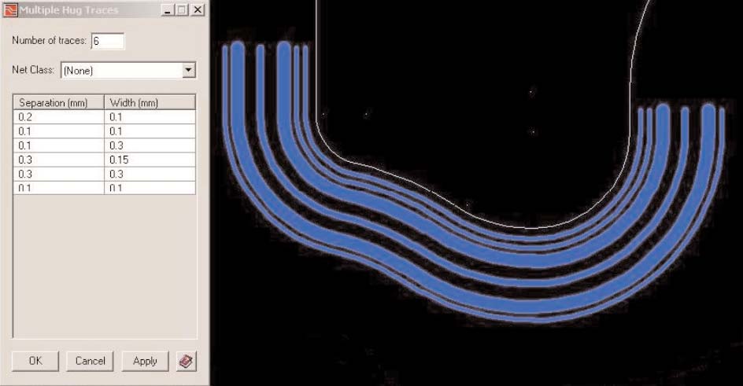Select the third row width cell 0.3
The height and width of the screenshot is (386, 743).
(150, 145)
